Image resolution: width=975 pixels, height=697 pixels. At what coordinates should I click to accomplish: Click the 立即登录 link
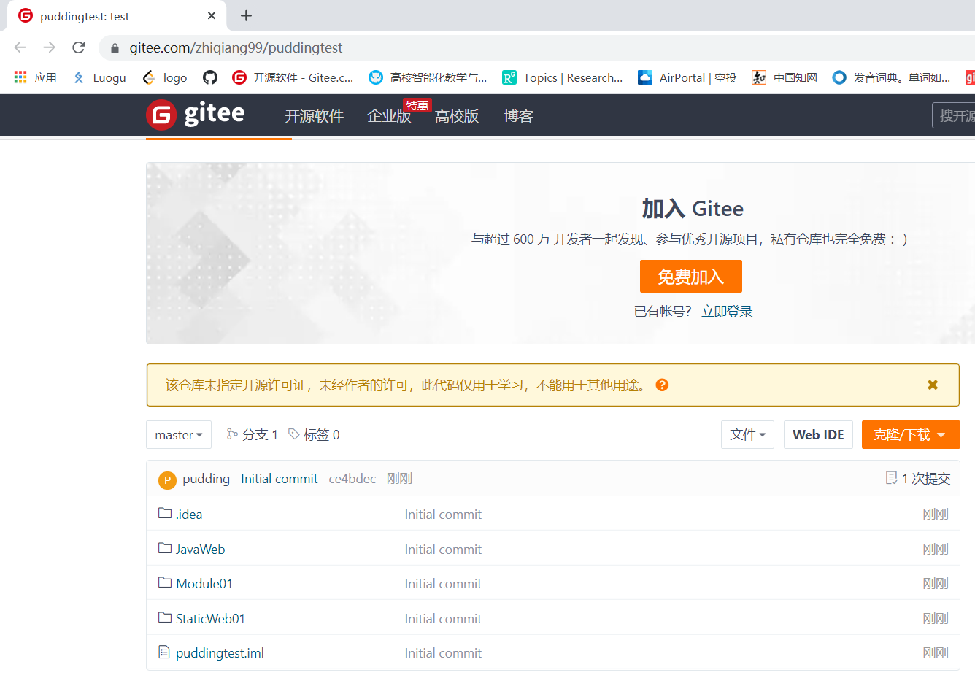727,312
